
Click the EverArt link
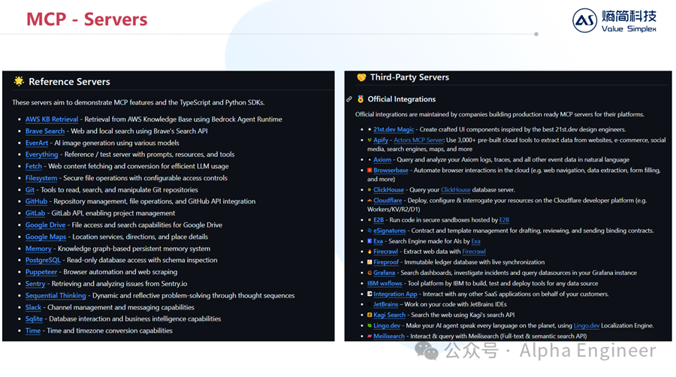point(37,143)
